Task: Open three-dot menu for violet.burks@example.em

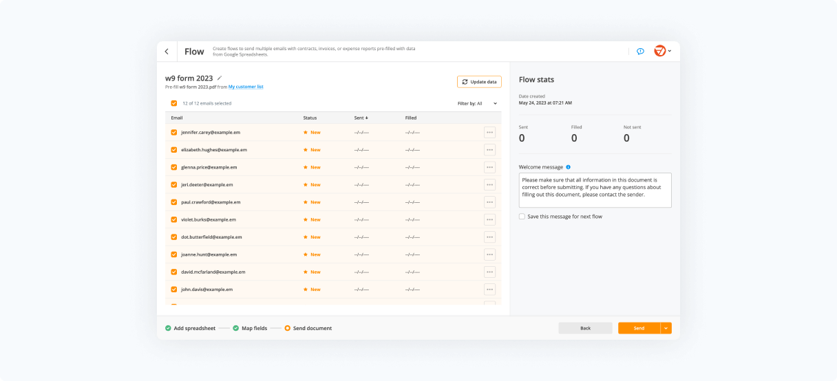Action: coord(489,220)
